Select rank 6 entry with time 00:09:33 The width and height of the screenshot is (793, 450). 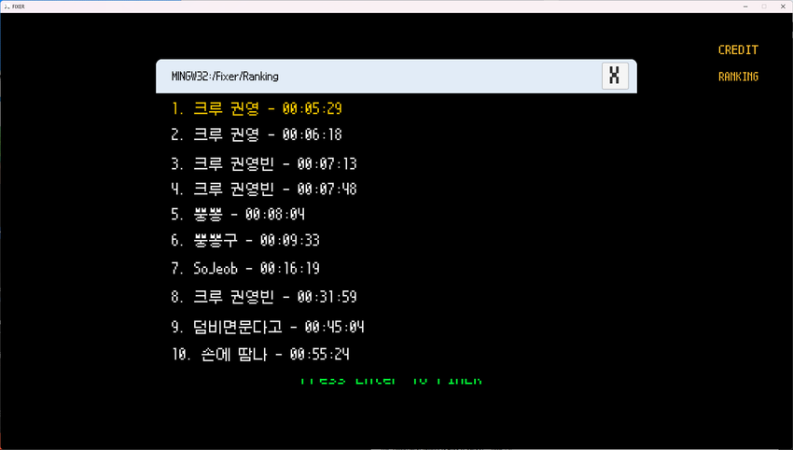(x=245, y=240)
